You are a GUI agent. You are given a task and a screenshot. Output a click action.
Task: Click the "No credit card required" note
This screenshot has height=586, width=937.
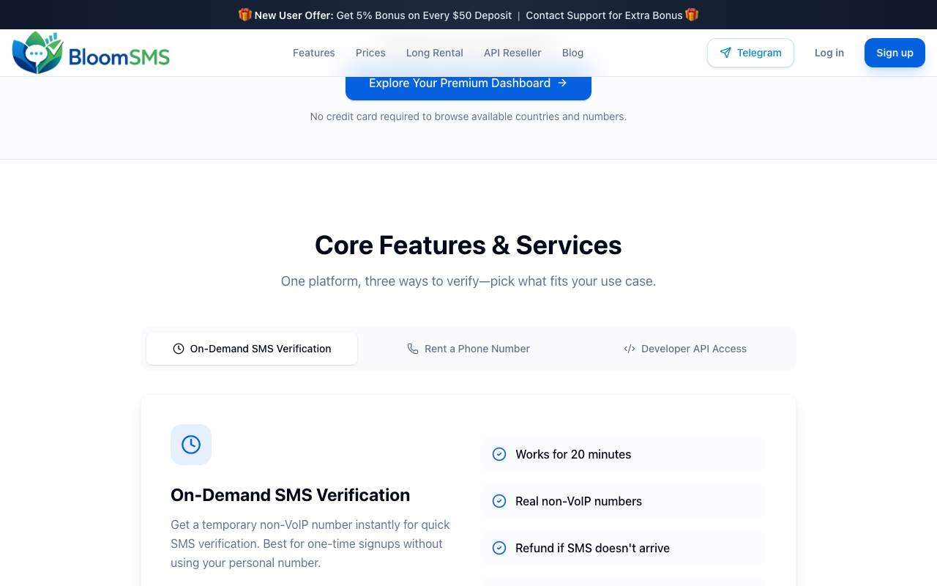pyautogui.click(x=468, y=116)
